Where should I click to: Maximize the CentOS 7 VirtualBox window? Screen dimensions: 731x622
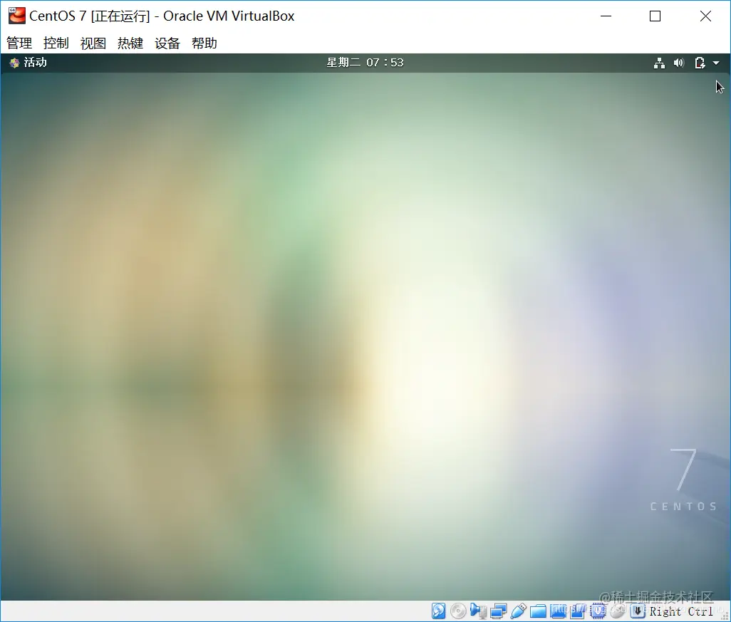point(655,16)
